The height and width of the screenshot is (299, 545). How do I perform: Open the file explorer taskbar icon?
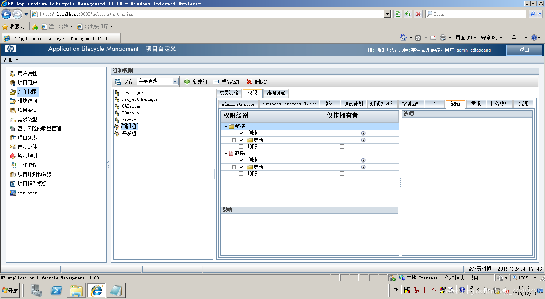pyautogui.click(x=76, y=291)
